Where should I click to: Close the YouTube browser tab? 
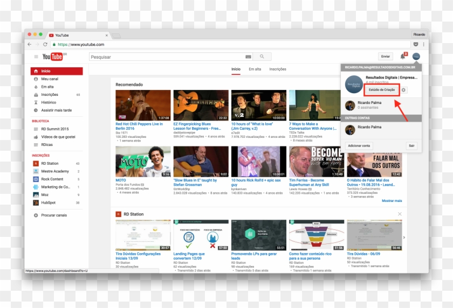[107, 36]
